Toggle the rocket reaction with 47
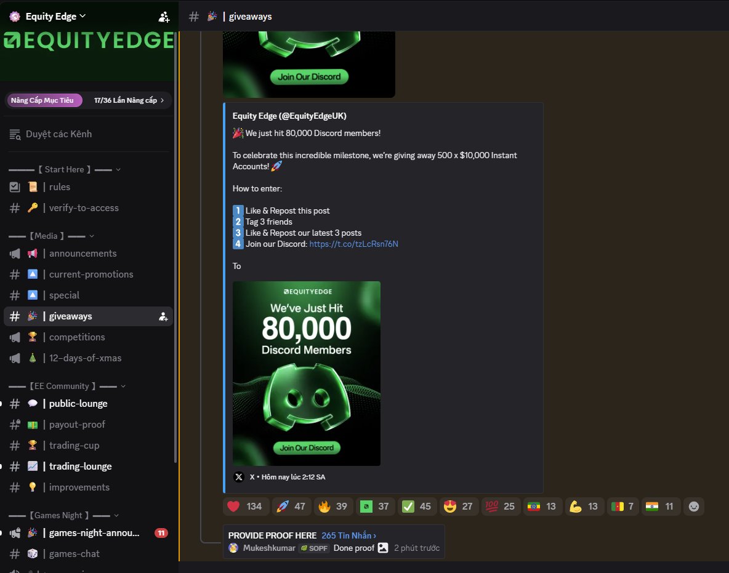Screen dimensions: 729x573 291,506
